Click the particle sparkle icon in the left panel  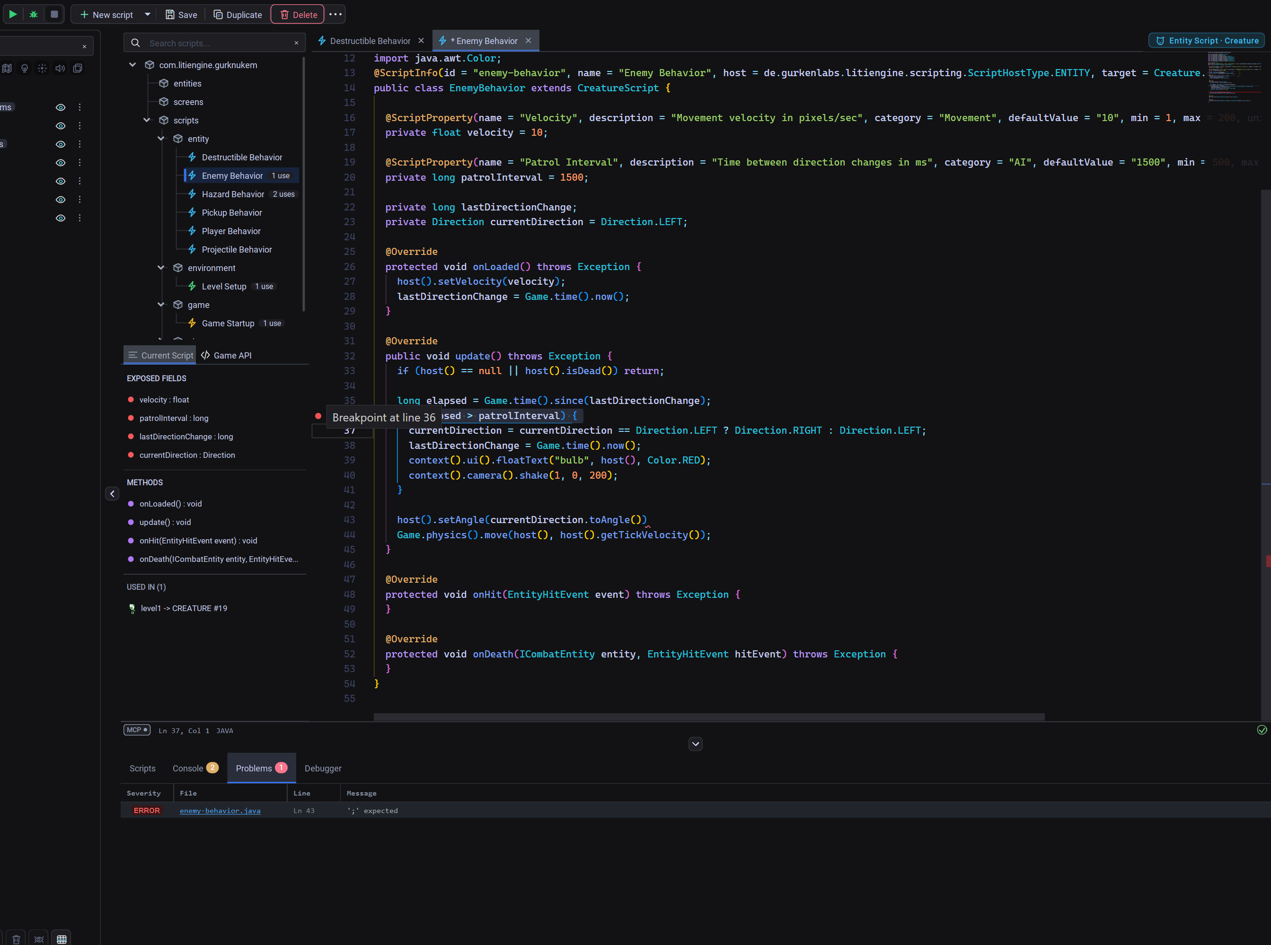(x=42, y=68)
